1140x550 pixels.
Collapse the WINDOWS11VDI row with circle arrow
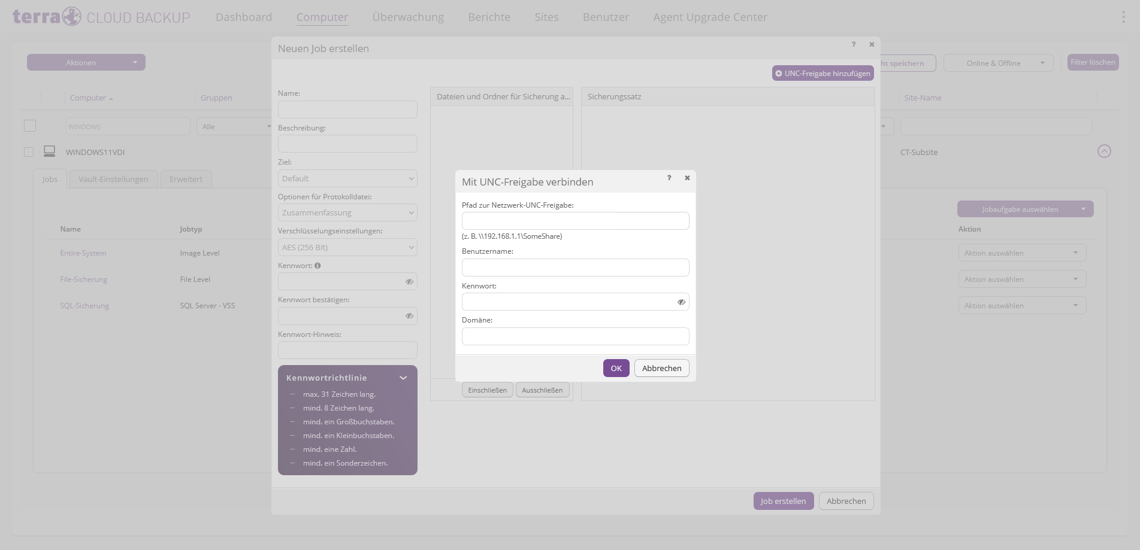click(x=1104, y=151)
